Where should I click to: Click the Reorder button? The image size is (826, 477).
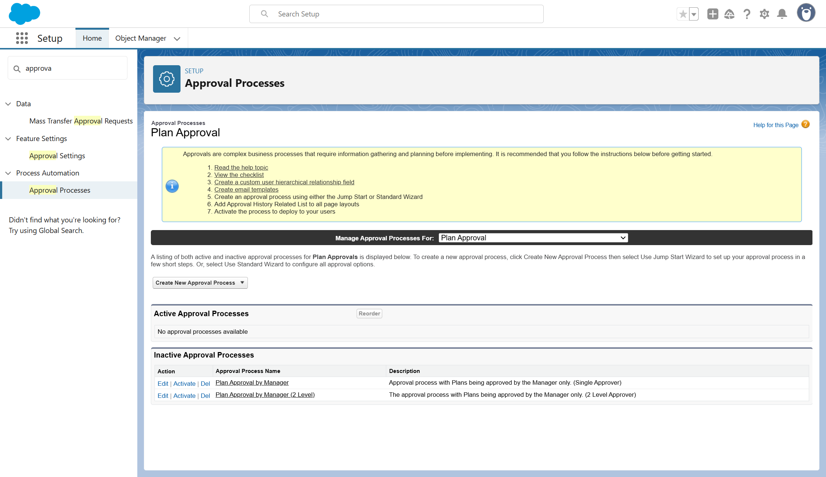[369, 314]
